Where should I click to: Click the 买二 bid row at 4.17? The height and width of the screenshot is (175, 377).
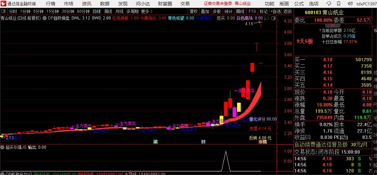coord(333,66)
